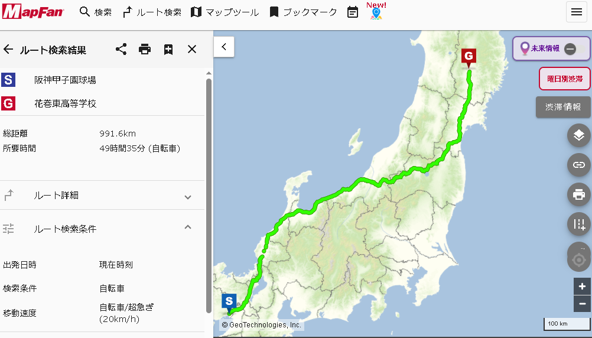
Task: Open the hamburger main menu
Action: 576,12
